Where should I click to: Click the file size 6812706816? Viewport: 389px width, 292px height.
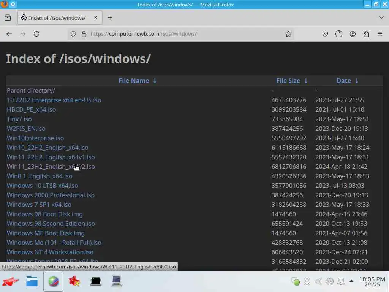[x=289, y=167]
